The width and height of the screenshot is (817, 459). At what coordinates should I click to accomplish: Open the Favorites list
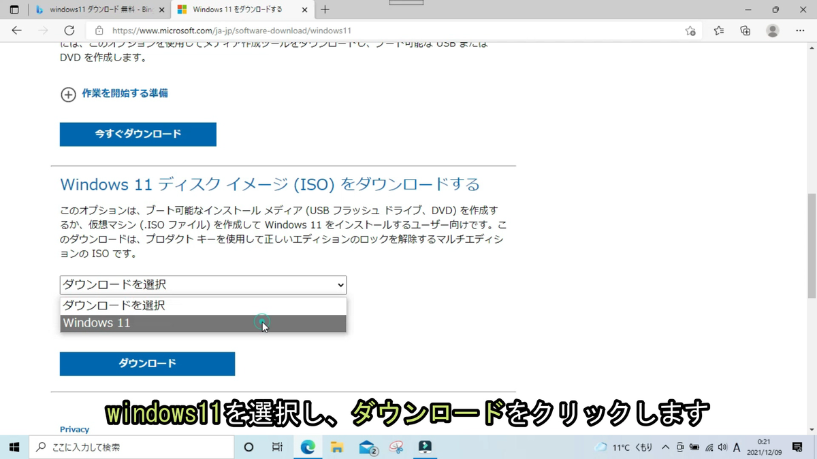[719, 31]
